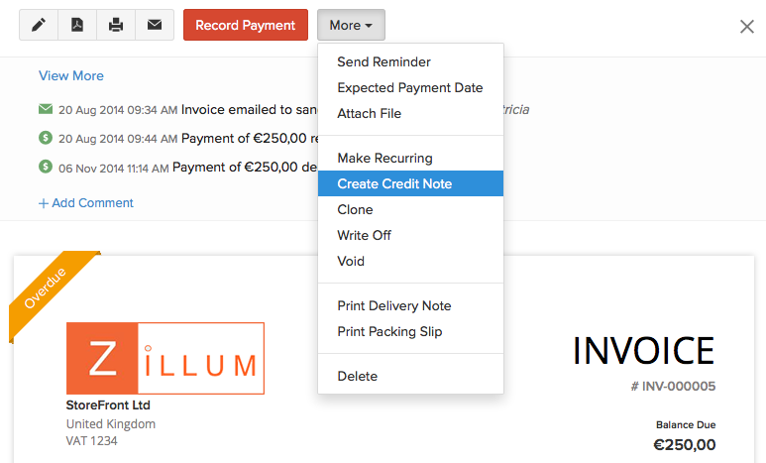
Task: Select Create Credit Note menu entry
Action: pyautogui.click(x=410, y=183)
